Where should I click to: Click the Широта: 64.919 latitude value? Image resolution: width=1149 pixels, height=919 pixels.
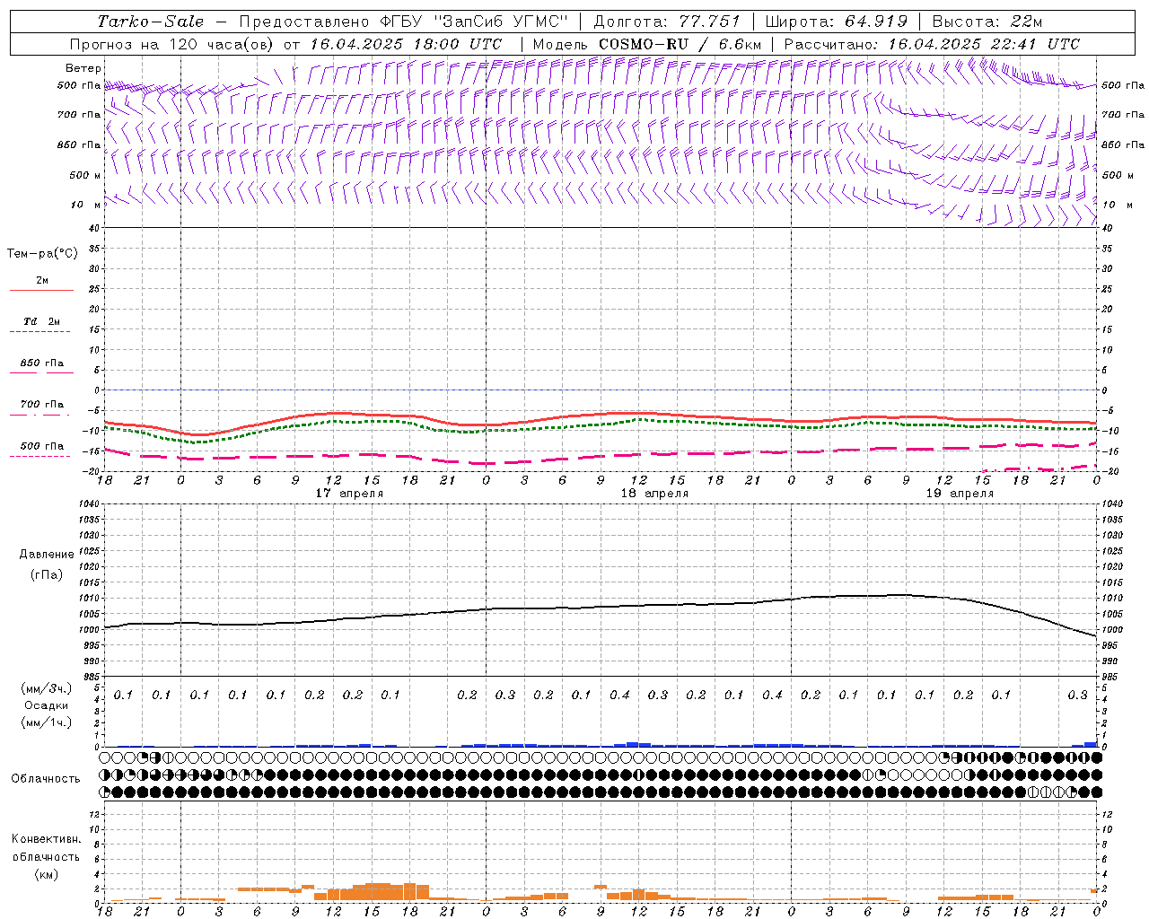836,22
